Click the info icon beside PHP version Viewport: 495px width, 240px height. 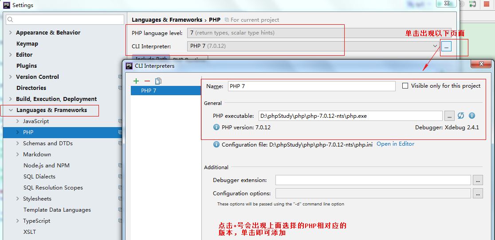(x=216, y=127)
